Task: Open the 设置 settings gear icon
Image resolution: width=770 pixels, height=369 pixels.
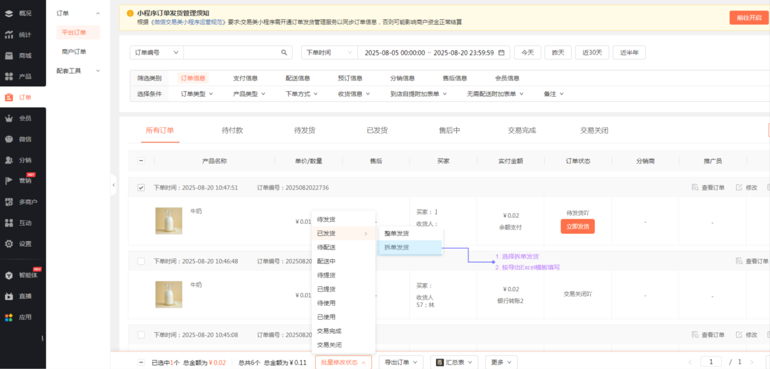Action: tap(9, 244)
